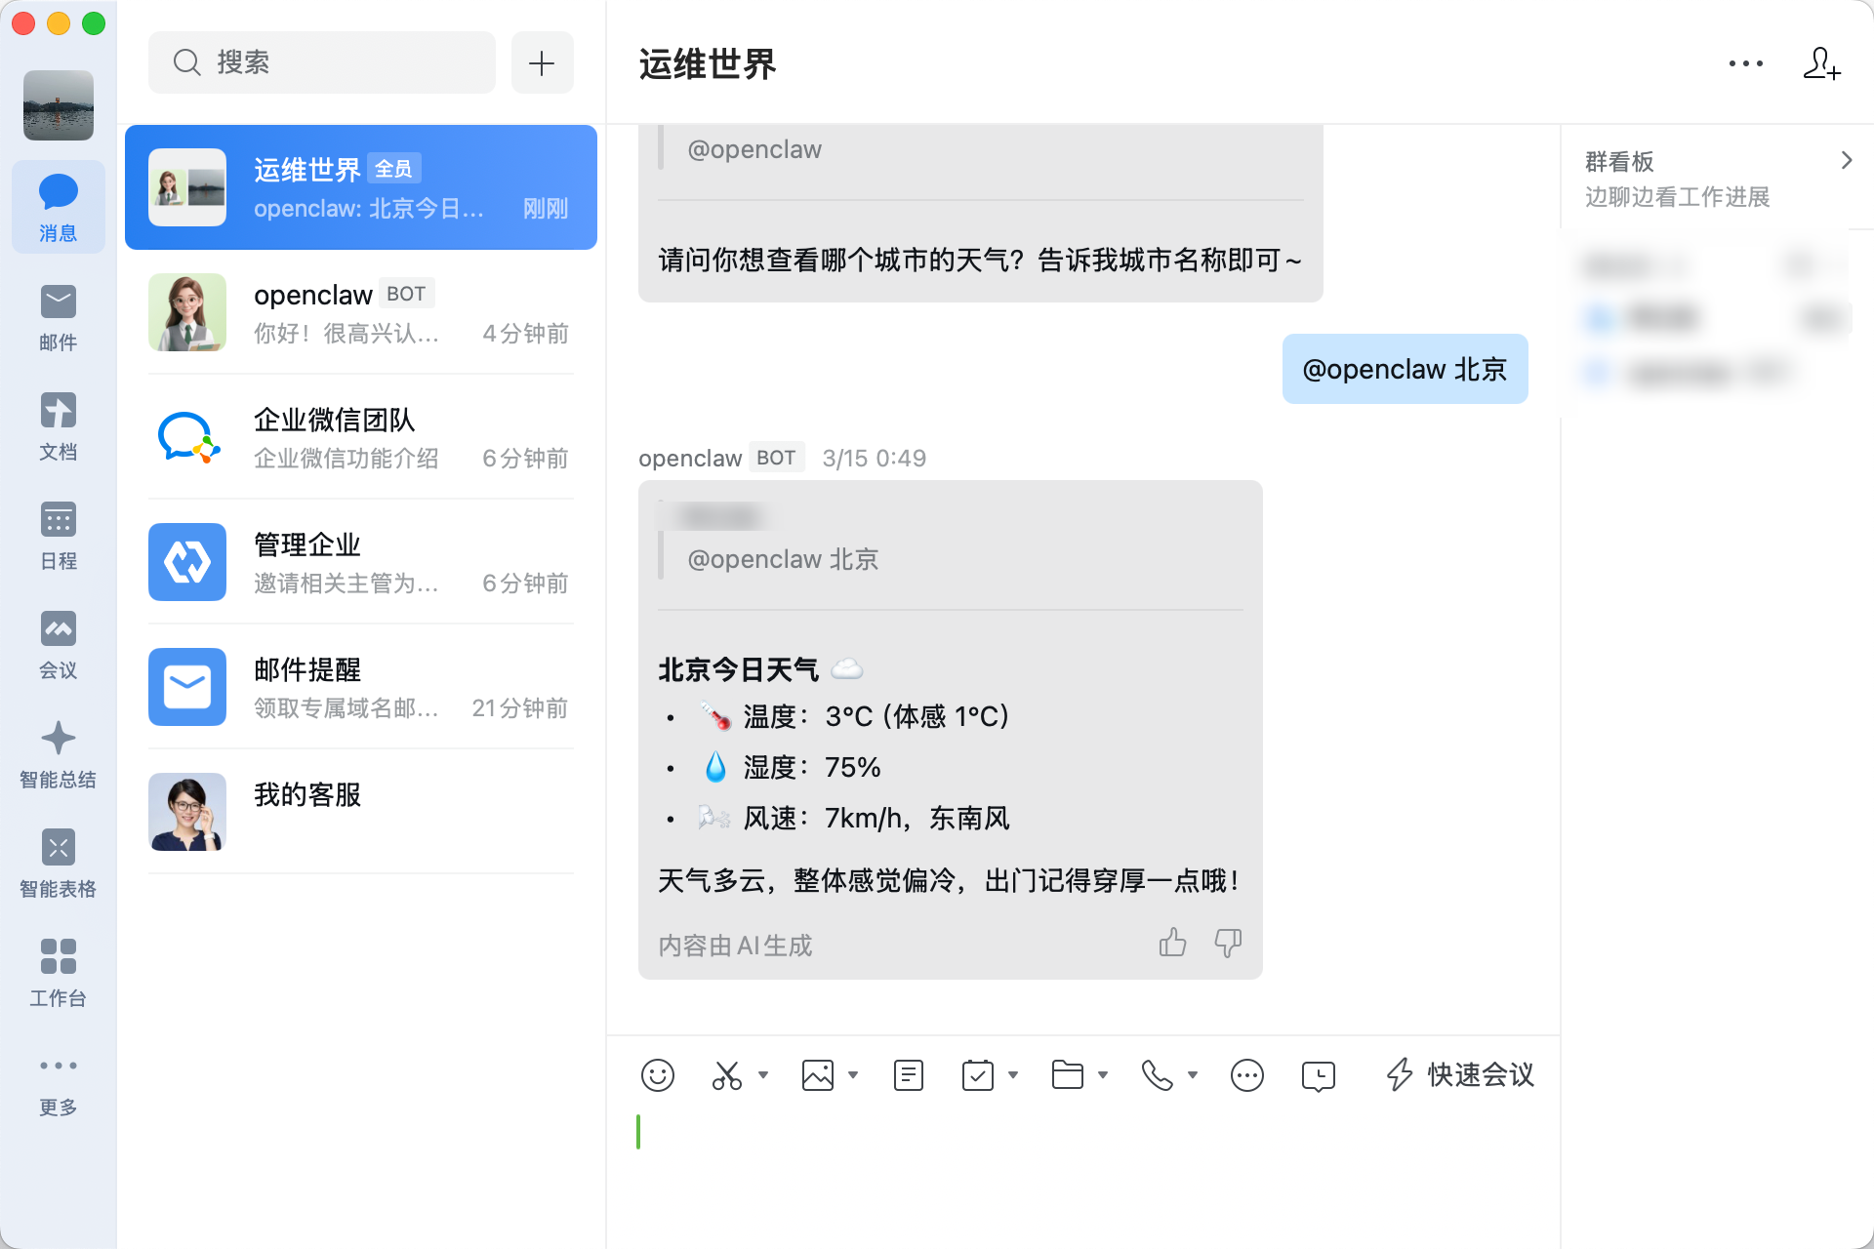The height and width of the screenshot is (1249, 1874).
Task: Open the chat history clock icon
Action: point(1318,1075)
